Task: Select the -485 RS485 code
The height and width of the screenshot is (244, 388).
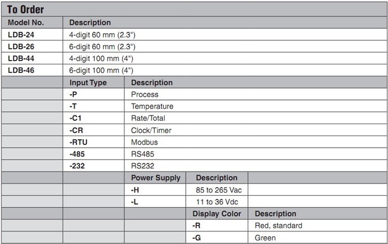Action: (77, 154)
